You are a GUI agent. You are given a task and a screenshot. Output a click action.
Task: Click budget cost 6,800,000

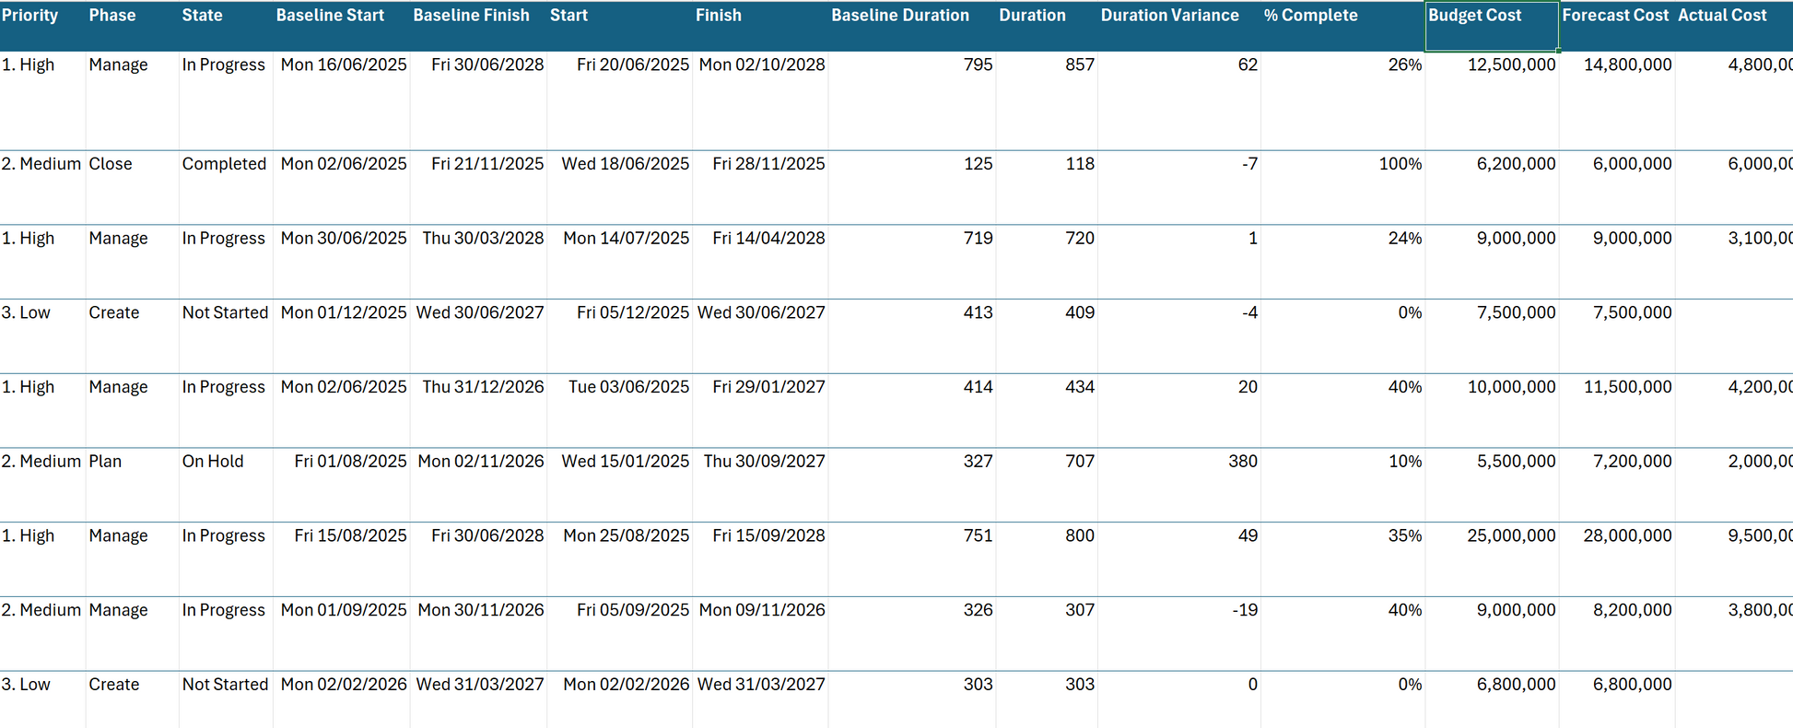[x=1517, y=686]
